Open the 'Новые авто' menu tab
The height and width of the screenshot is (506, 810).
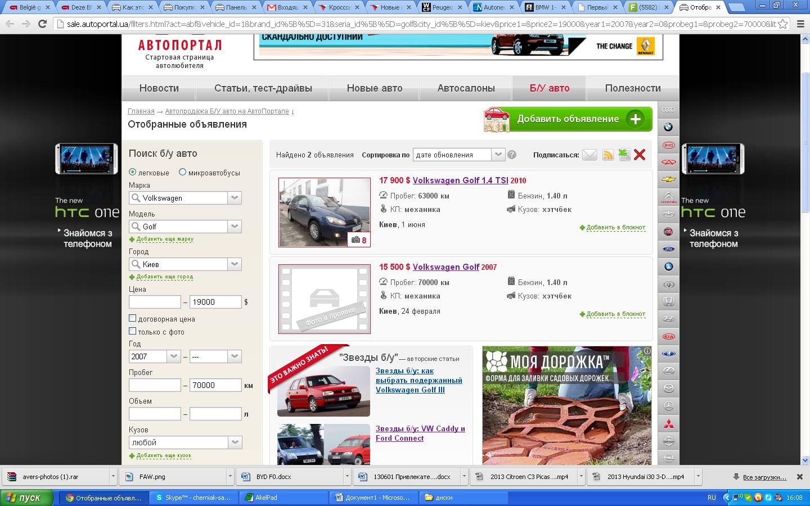pos(375,88)
